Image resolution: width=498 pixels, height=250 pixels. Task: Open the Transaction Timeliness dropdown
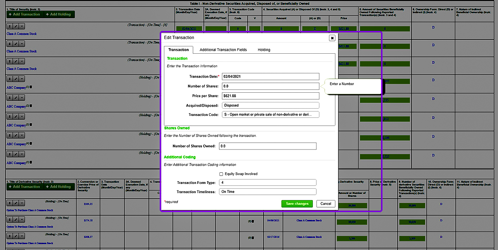[267, 192]
